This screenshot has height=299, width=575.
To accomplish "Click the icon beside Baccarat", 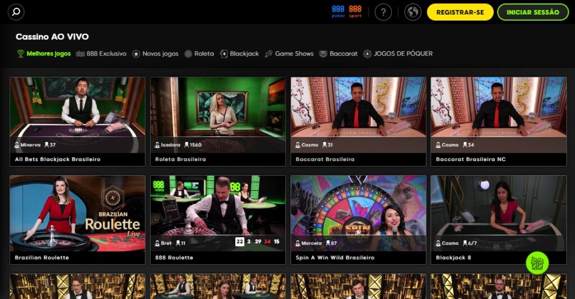I will point(323,54).
